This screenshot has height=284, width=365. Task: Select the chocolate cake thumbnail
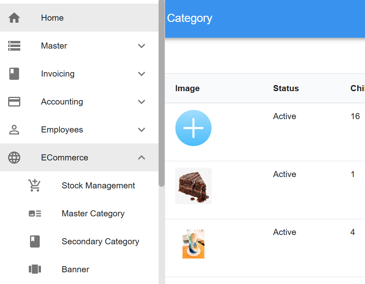(x=193, y=186)
